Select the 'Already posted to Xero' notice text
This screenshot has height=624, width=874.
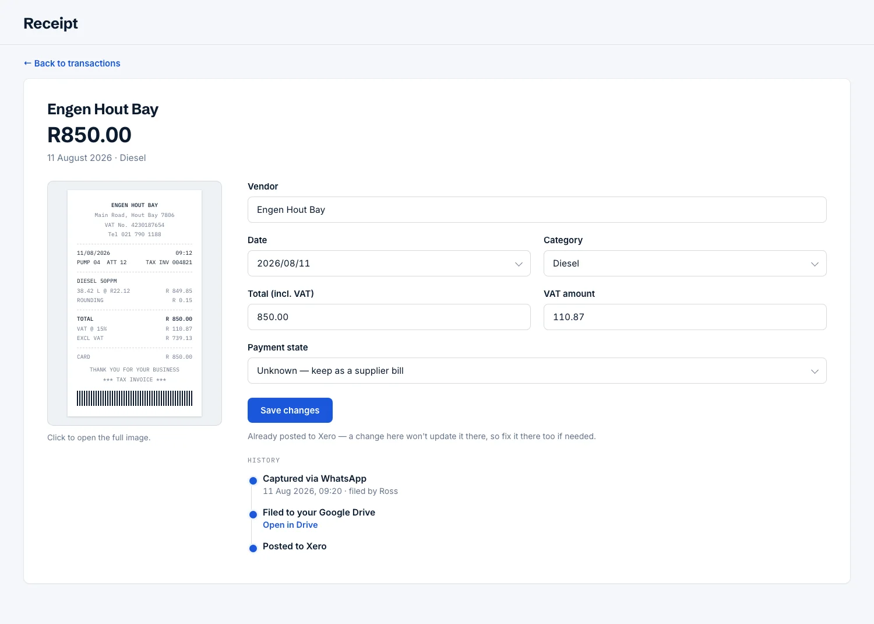tap(422, 436)
